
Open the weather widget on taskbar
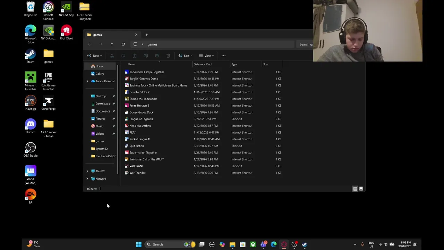pos(33,244)
